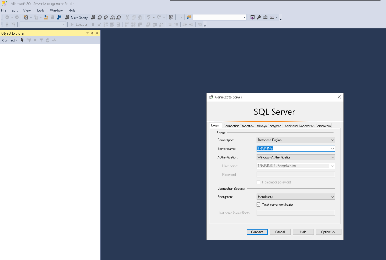Open the Authentication dropdown
The image size is (386, 260).
point(296,157)
